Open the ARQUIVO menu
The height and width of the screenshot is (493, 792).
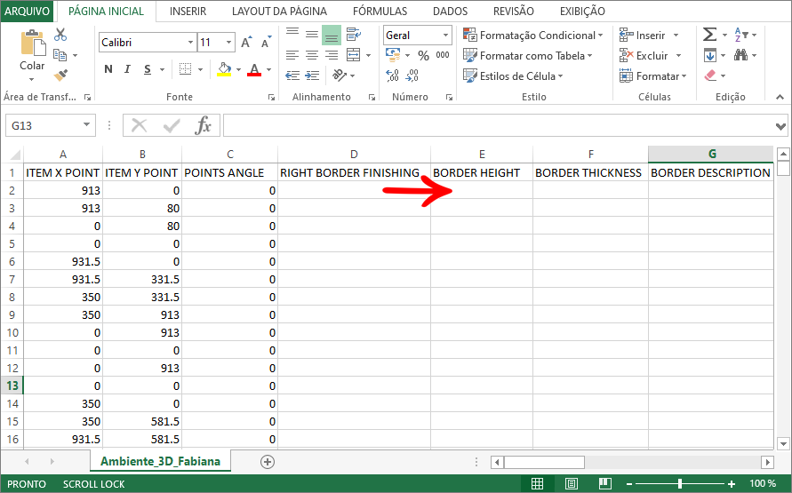28,11
